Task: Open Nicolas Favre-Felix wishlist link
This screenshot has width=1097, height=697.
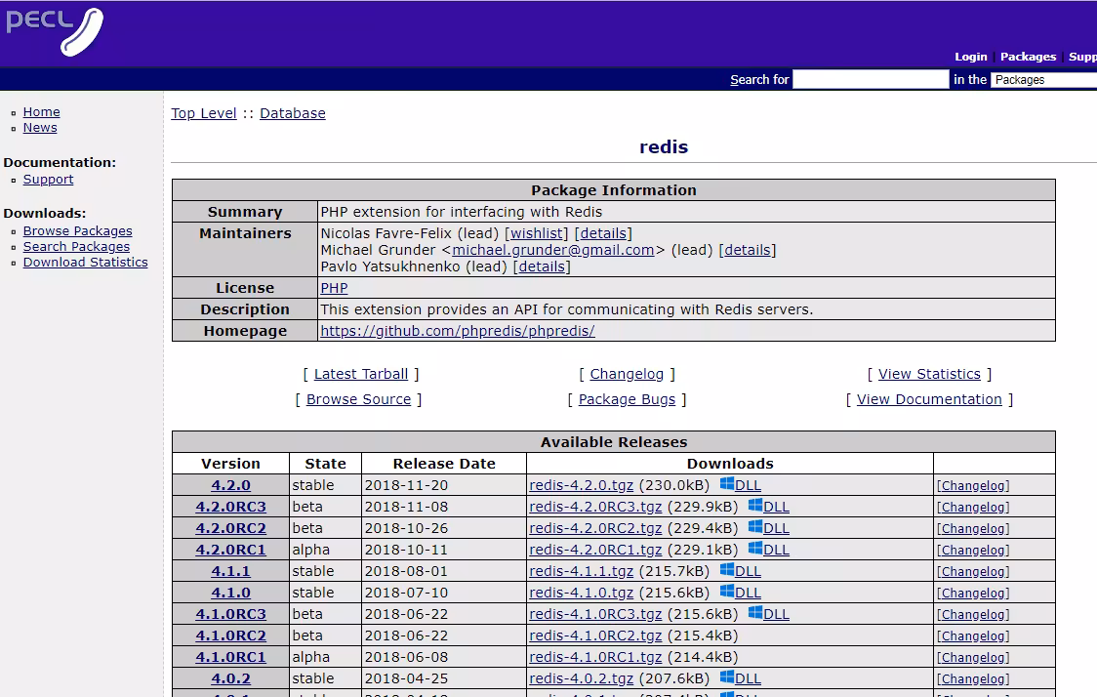Action: tap(538, 233)
